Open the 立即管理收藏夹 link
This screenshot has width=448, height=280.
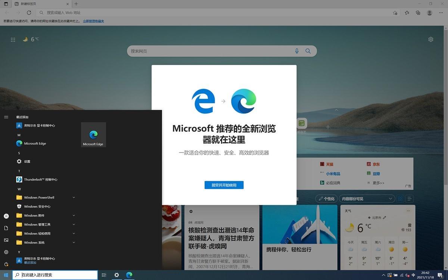click(93, 21)
